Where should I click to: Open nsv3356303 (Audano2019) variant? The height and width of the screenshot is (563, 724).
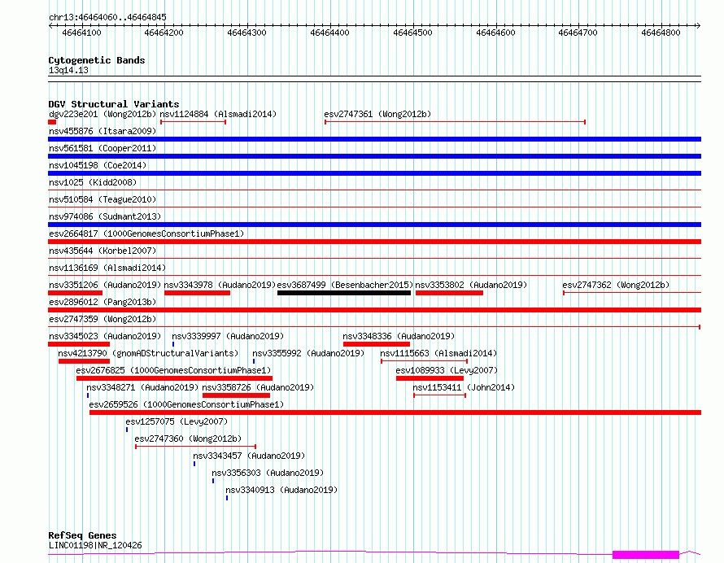click(x=268, y=473)
